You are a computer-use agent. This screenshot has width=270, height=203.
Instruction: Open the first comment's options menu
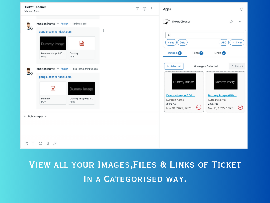pyautogui.click(x=103, y=31)
